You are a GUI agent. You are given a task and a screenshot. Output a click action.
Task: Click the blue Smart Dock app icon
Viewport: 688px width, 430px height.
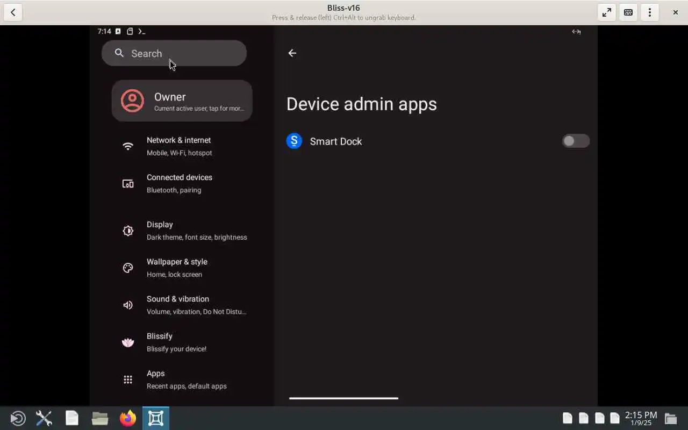tap(294, 141)
